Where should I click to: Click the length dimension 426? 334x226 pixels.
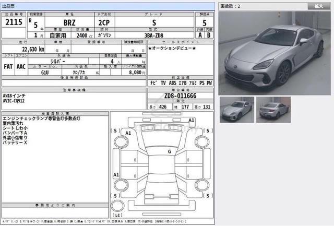[163, 106]
